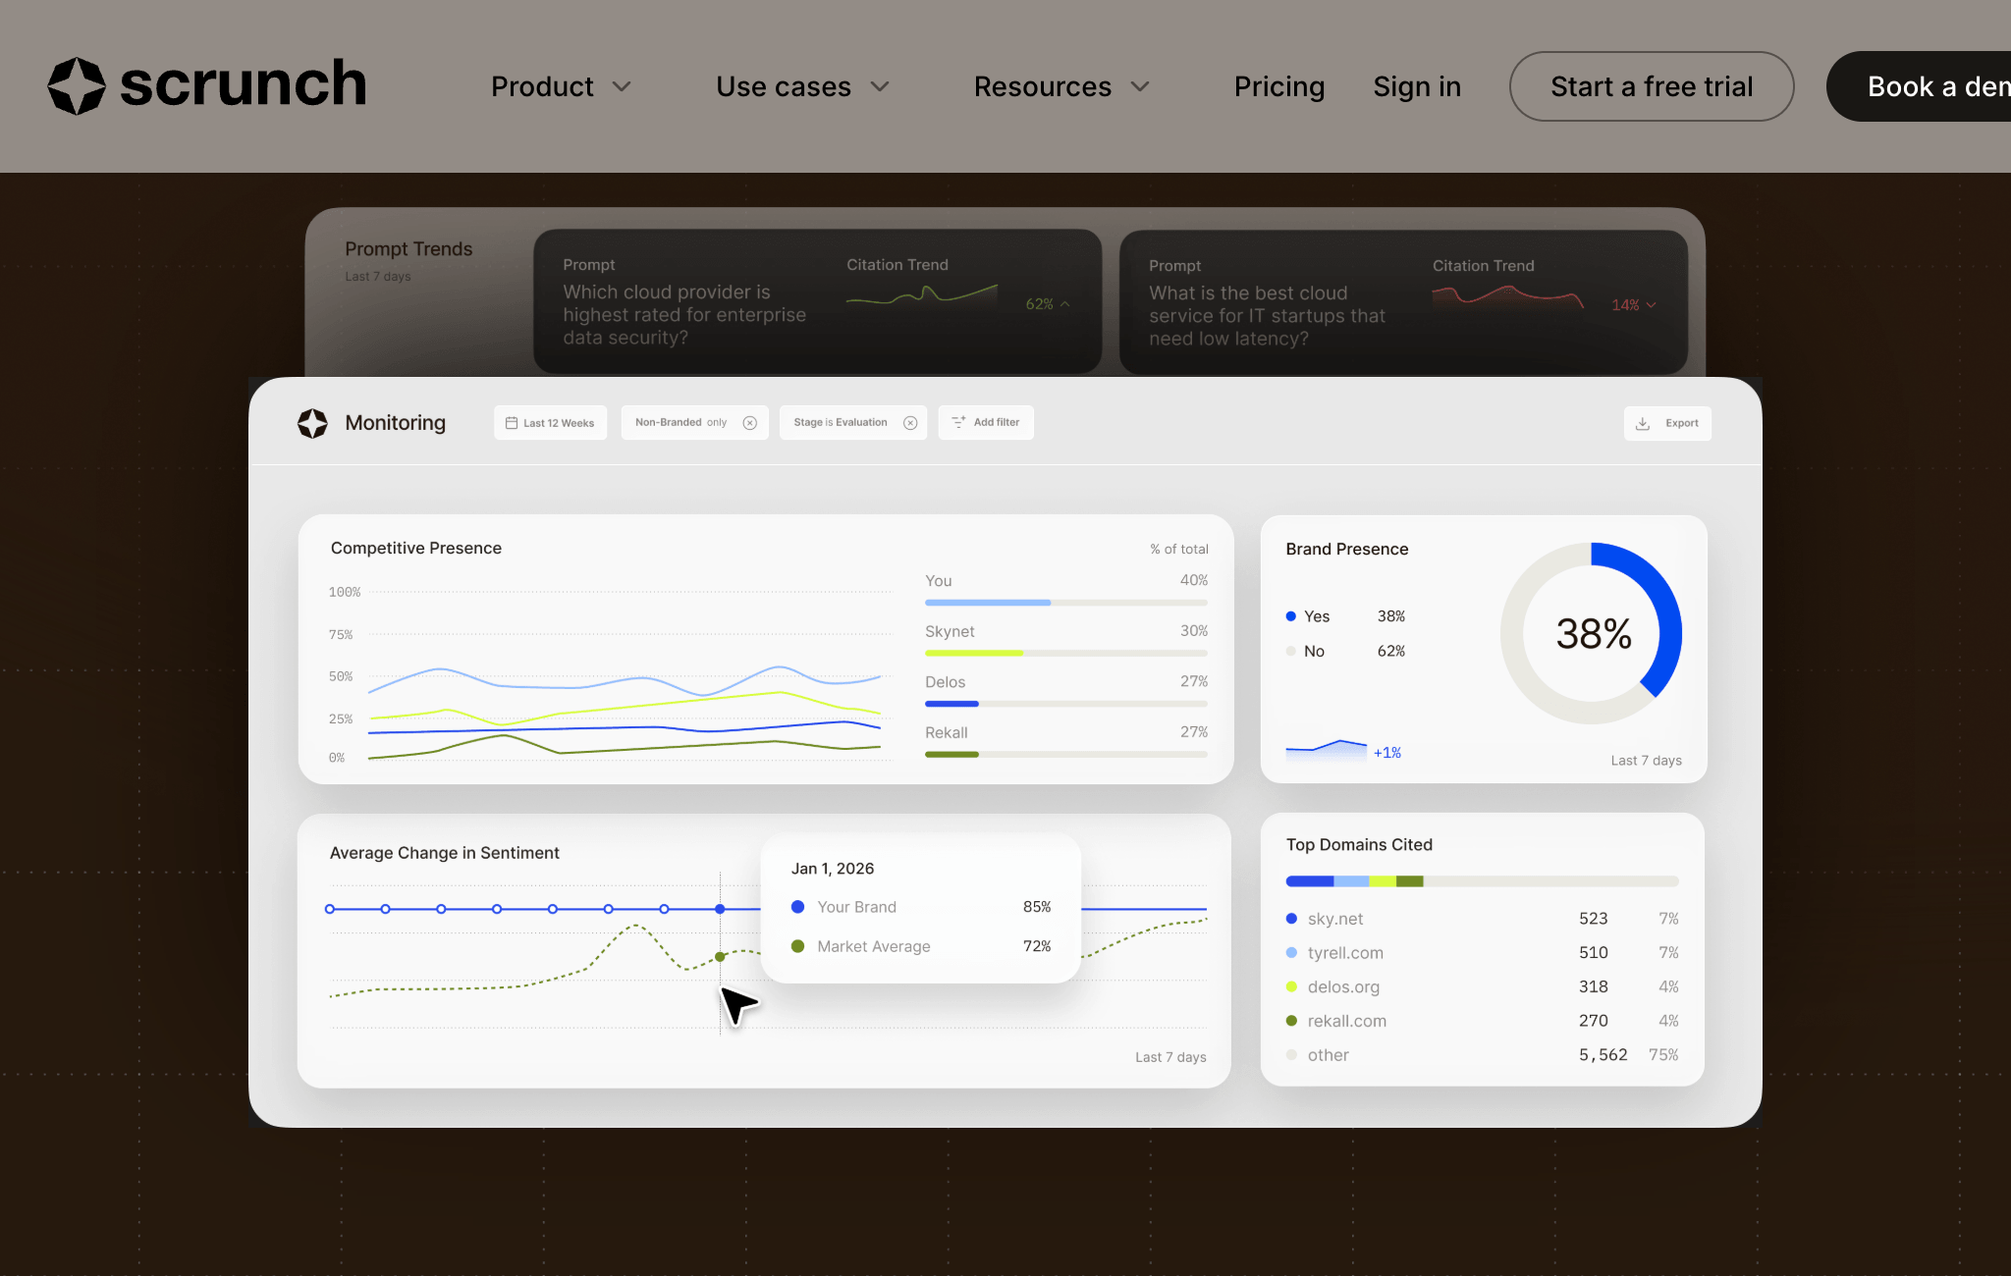
Task: Click the Monitoring star logo icon
Action: [312, 423]
